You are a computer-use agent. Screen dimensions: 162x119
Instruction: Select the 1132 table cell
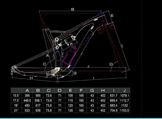click(x=125, y=105)
